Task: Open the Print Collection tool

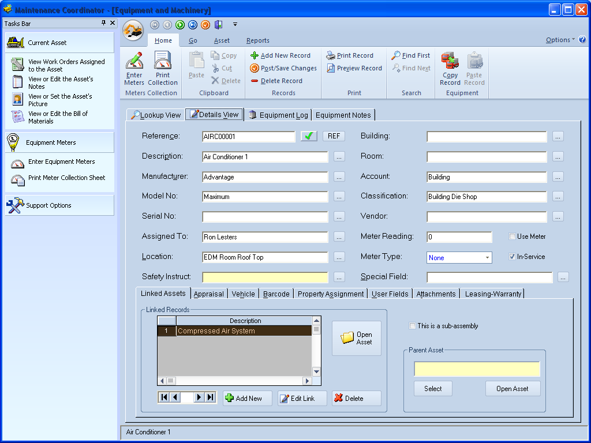Action: point(163,66)
